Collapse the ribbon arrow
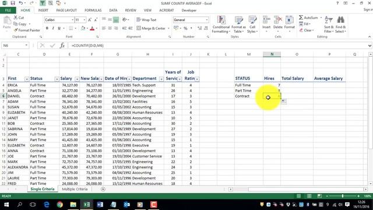The image size is (373, 210). point(369,37)
